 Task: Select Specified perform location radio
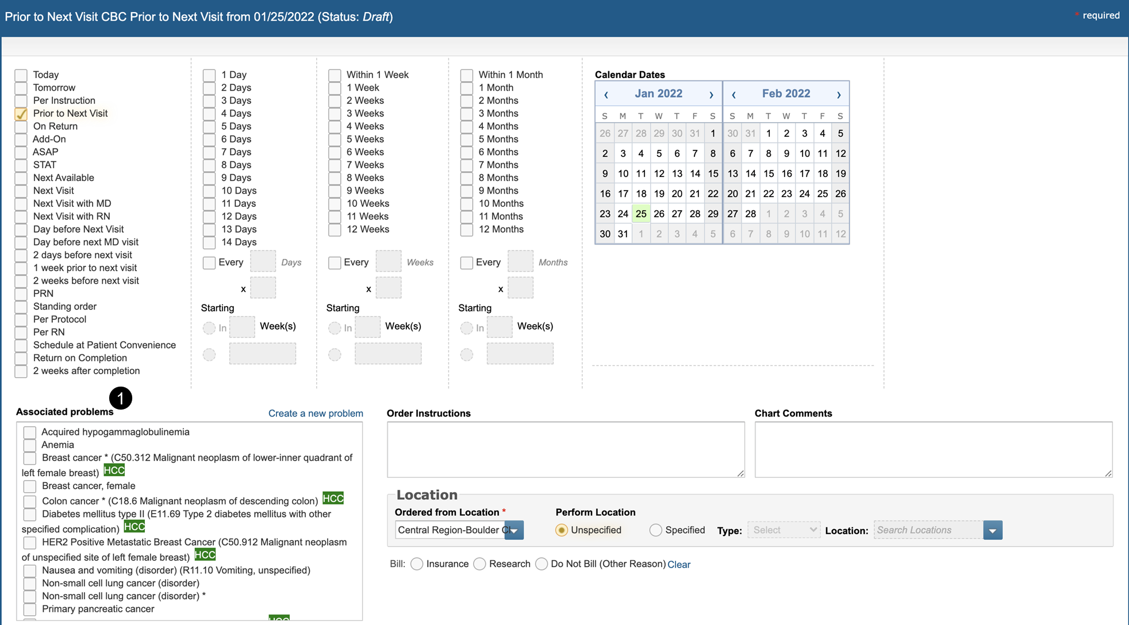coord(655,530)
